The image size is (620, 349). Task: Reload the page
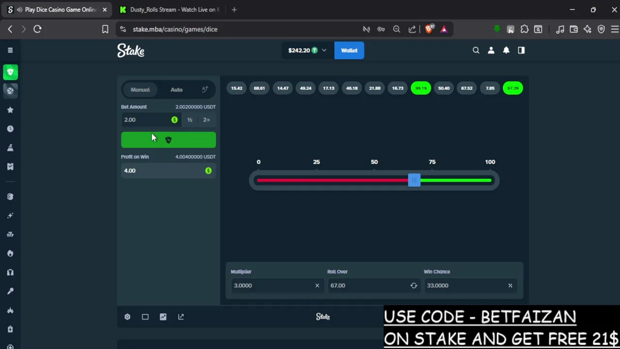(37, 29)
